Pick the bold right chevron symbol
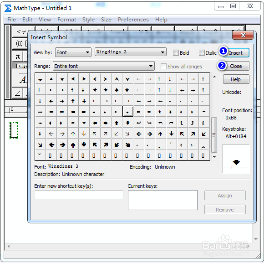 (x=106, y=79)
